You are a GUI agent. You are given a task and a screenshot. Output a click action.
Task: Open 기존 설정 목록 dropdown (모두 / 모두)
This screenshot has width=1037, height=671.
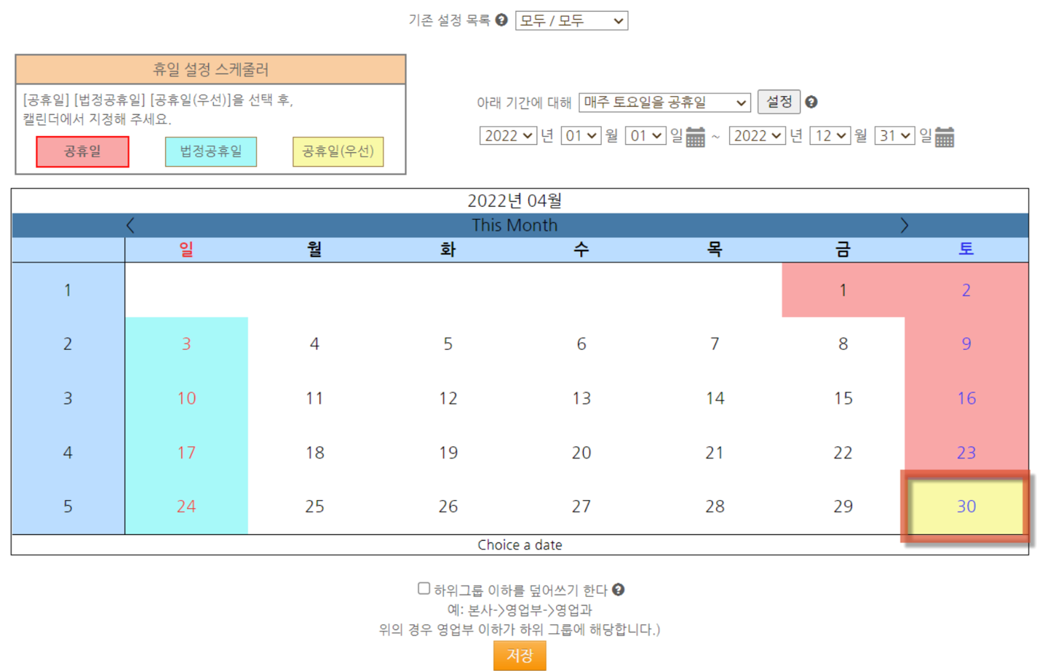[571, 21]
